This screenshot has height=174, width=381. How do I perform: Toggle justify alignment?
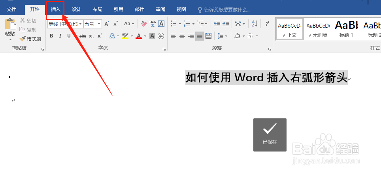click(x=200, y=36)
